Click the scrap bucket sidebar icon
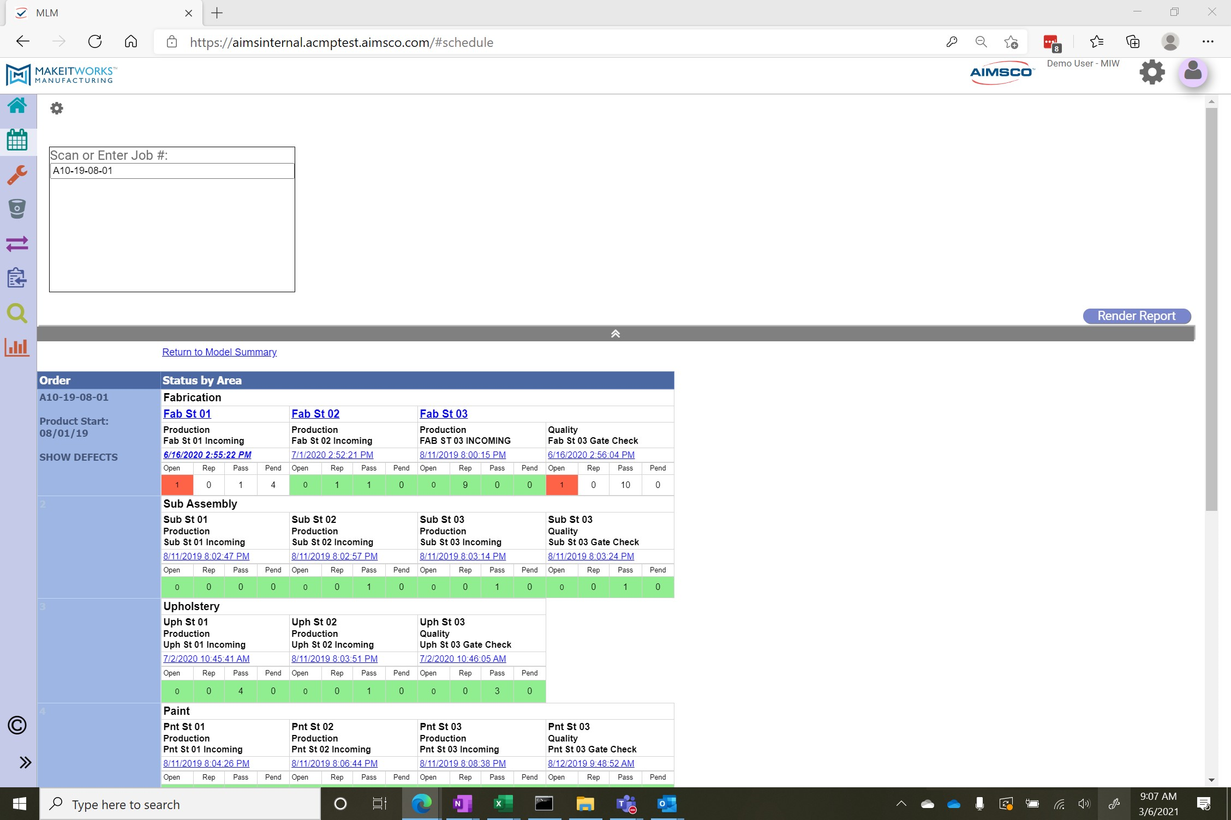1231x820 pixels. point(17,209)
